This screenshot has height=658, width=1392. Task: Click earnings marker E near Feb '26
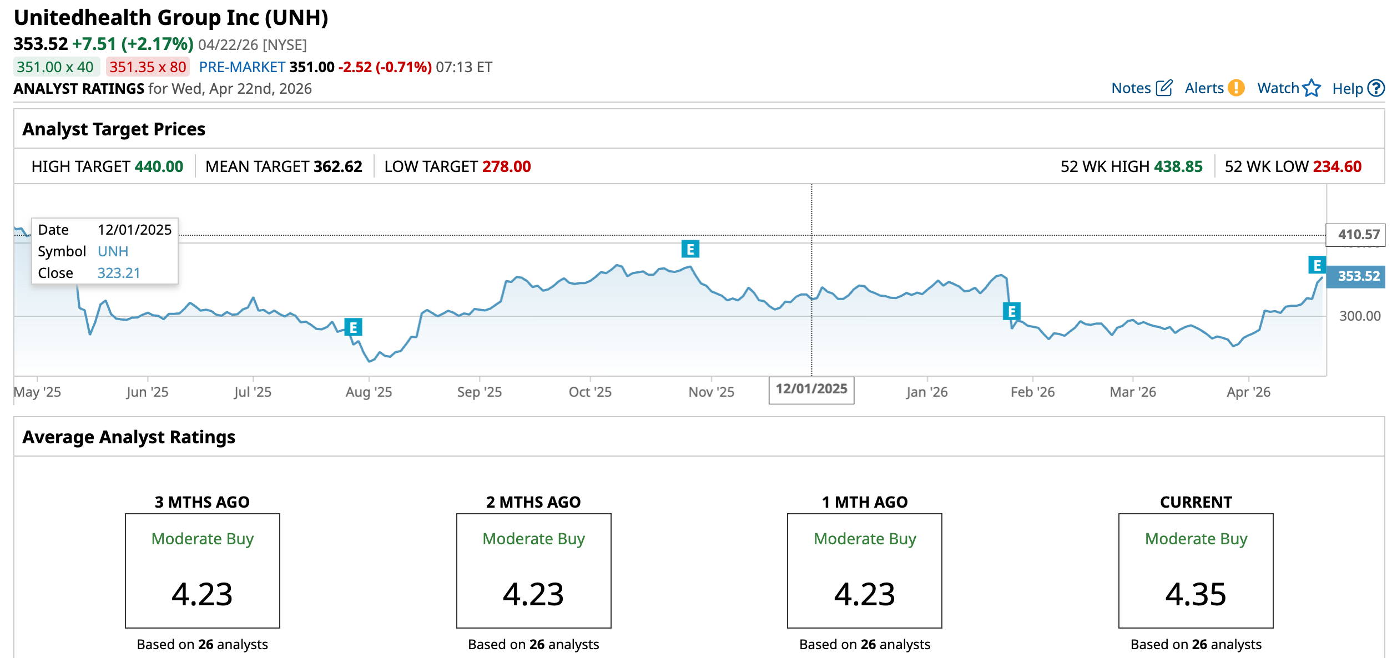tap(1011, 311)
